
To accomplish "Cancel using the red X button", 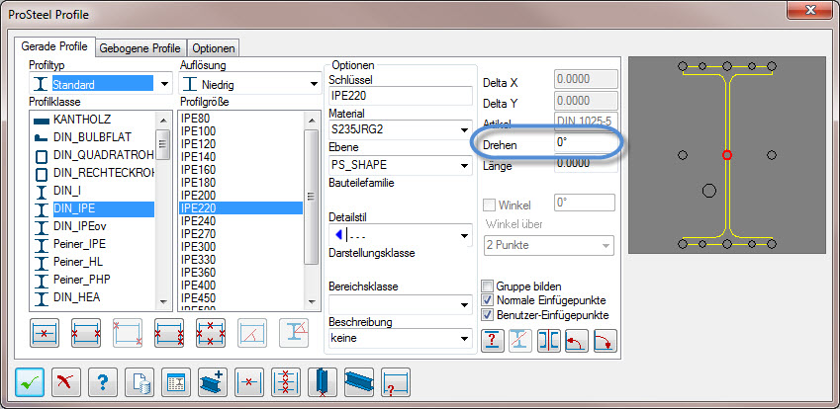I will (x=66, y=382).
